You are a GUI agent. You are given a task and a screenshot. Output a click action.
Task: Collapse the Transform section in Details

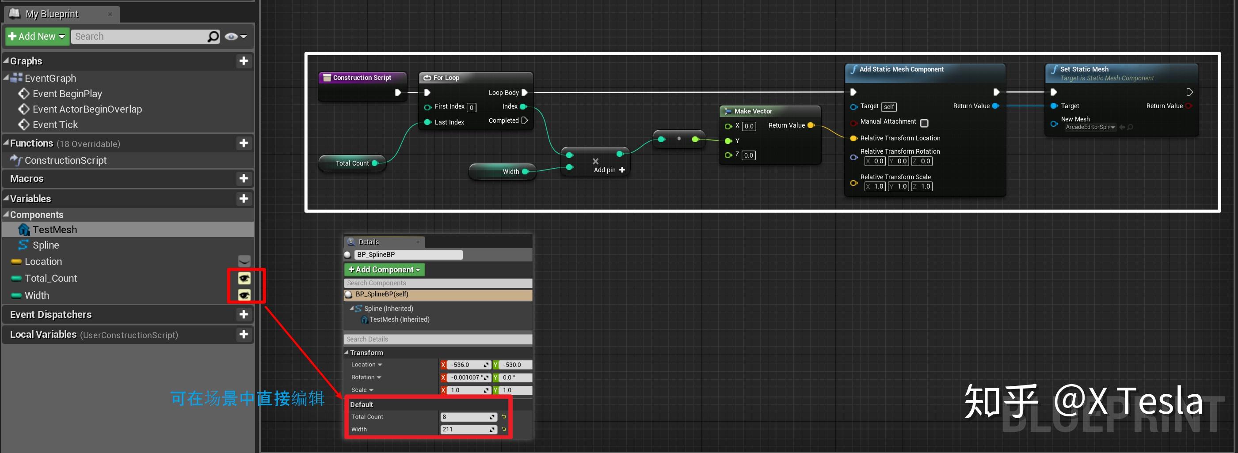(x=347, y=352)
